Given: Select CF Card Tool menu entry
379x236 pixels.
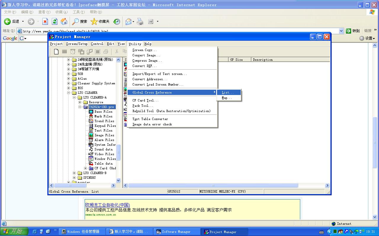Looking at the screenshot, I should pos(145,100).
